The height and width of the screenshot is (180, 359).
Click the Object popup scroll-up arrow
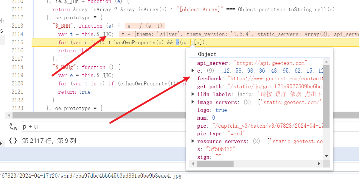(327, 62)
